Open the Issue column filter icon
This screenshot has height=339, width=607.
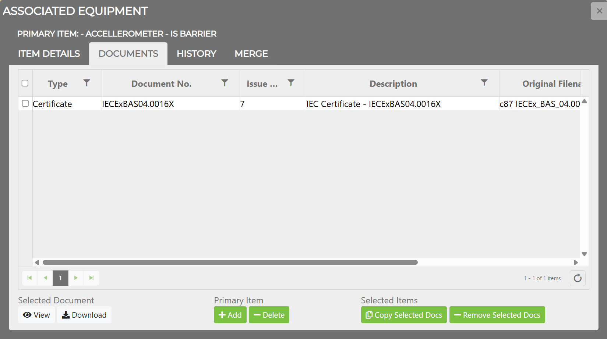pos(291,83)
